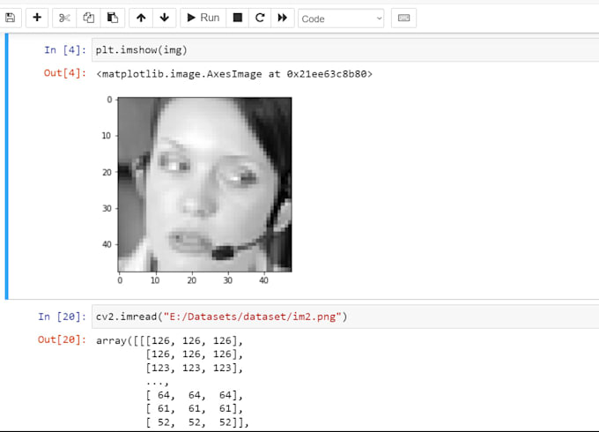Restart the kernel circular arrow icon
Viewport: 599px width, 432px height.
point(260,18)
